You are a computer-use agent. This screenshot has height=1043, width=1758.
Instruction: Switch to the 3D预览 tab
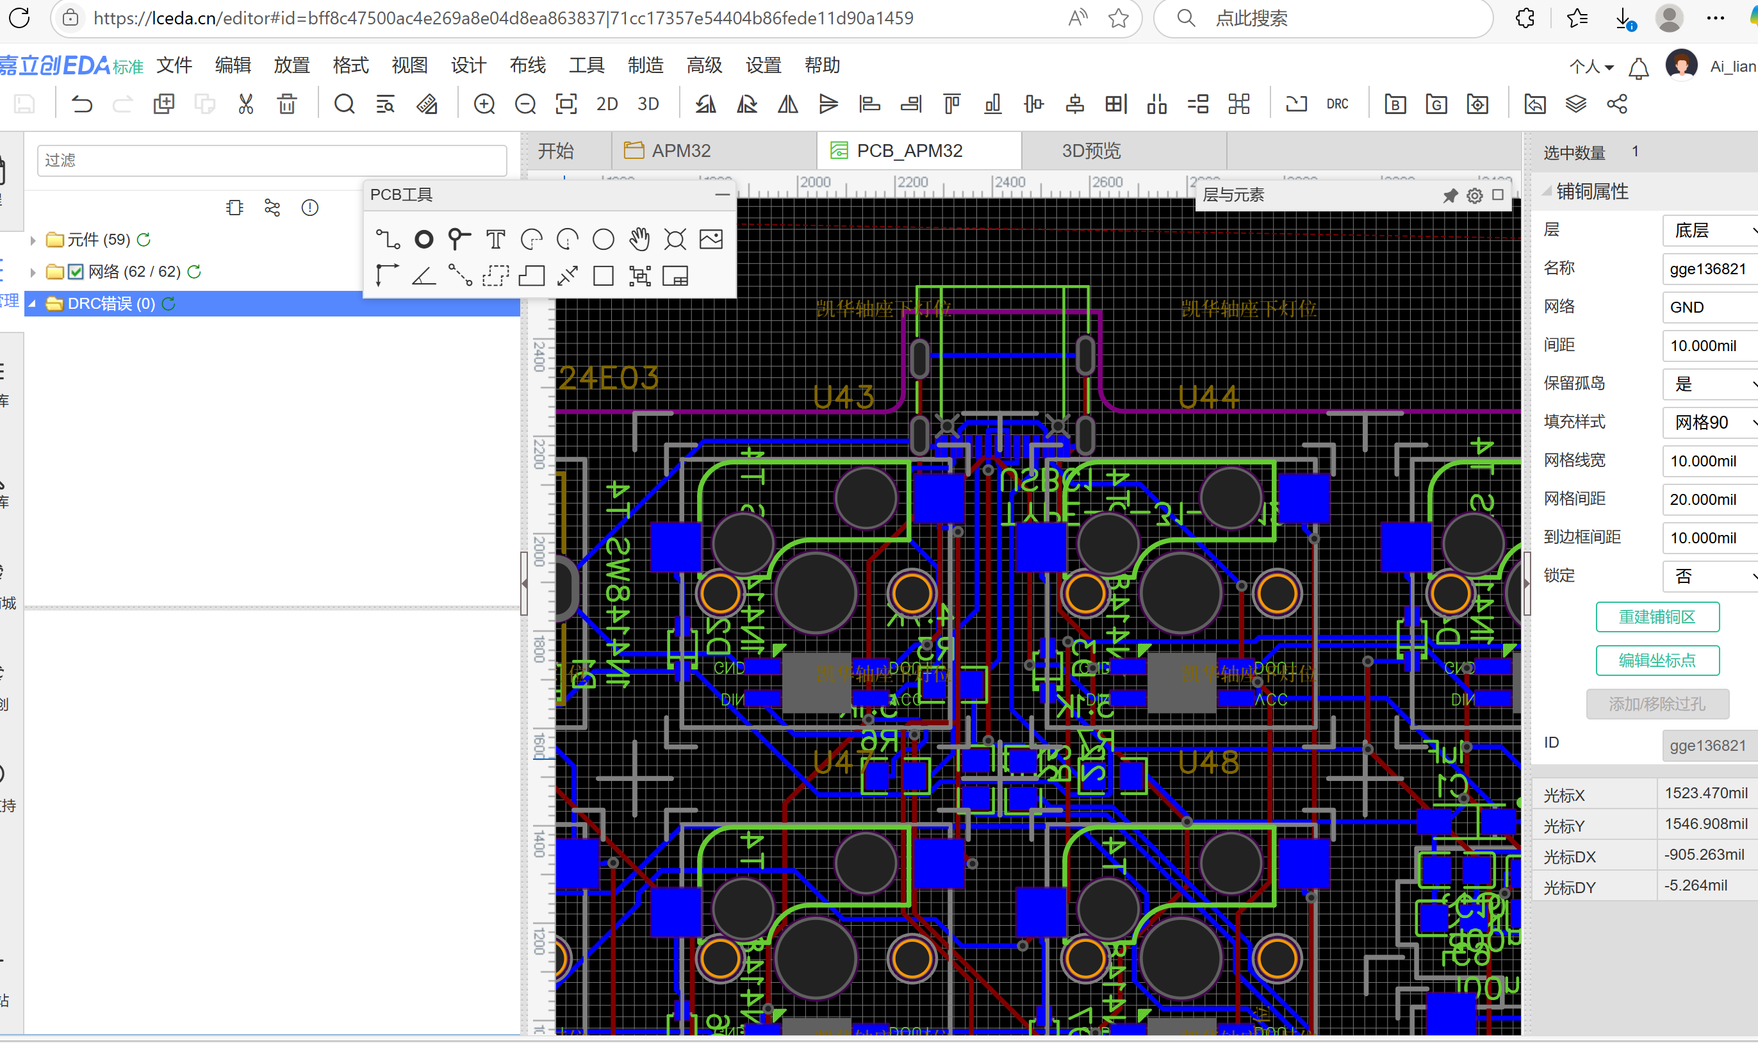1090,151
